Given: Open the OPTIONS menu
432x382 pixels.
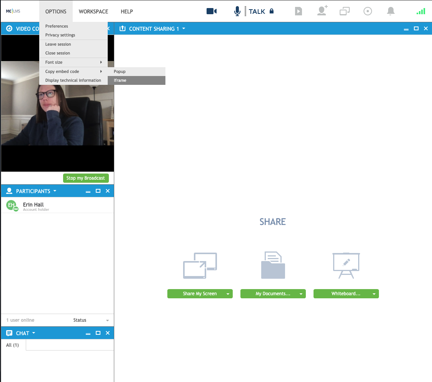Looking at the screenshot, I should coord(56,12).
